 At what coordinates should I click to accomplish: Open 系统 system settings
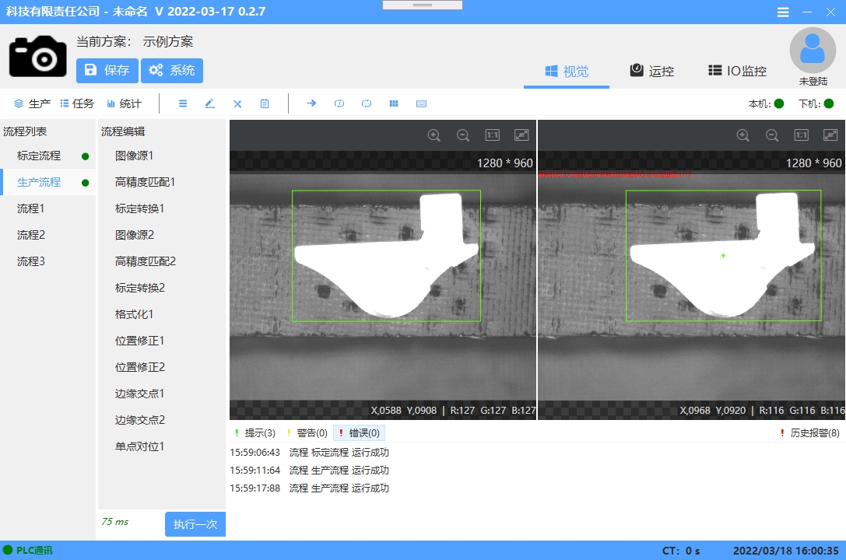click(171, 71)
